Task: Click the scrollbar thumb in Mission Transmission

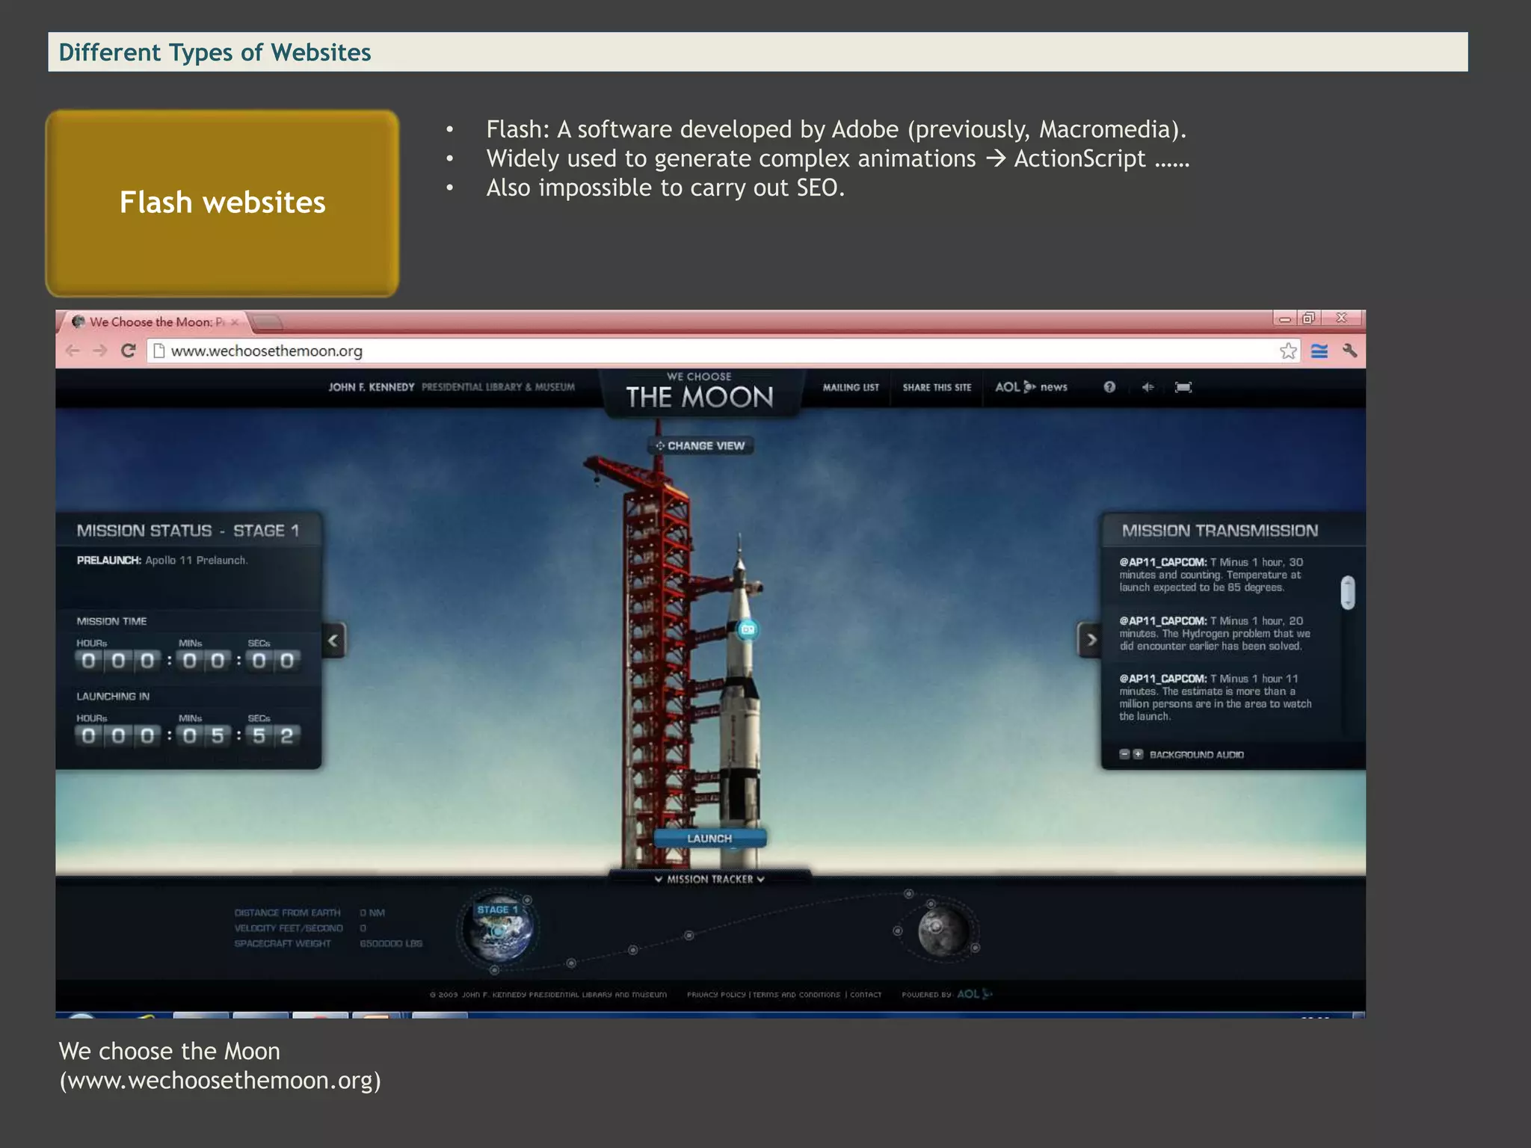Action: click(1348, 593)
